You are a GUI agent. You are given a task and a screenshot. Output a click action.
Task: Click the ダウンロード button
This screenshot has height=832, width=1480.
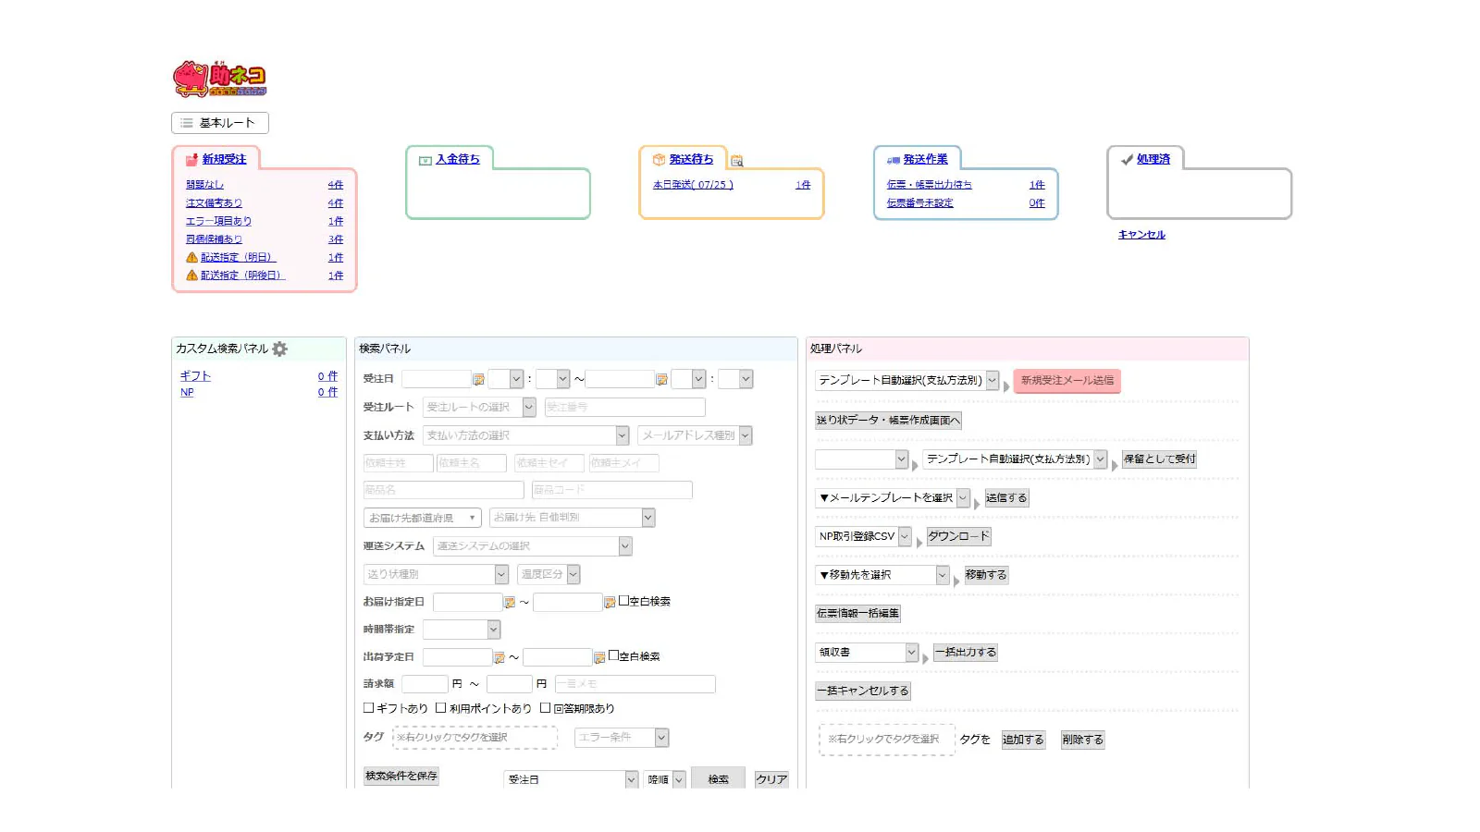[x=958, y=536]
